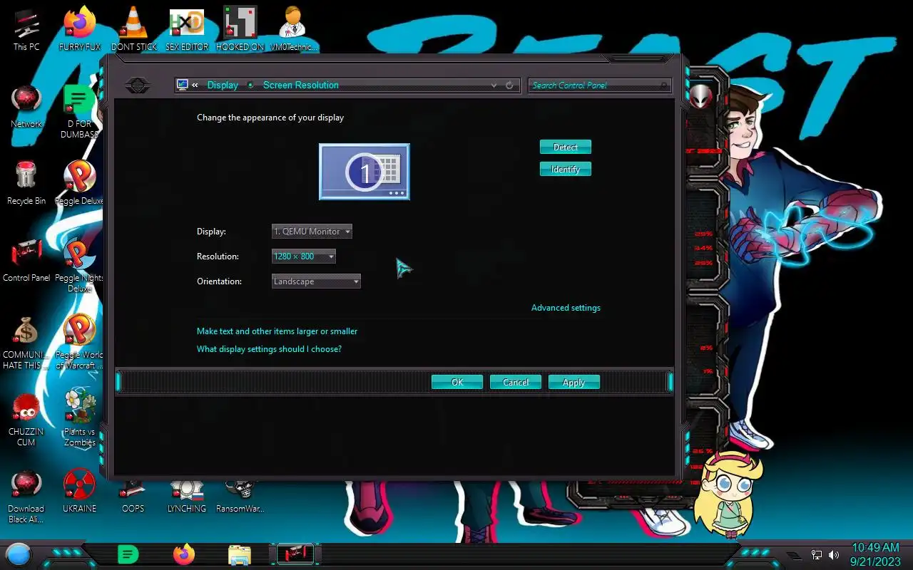Open the VM0Technic desktop shortcut
Viewport: 913px width, 570px height.
coord(293,28)
